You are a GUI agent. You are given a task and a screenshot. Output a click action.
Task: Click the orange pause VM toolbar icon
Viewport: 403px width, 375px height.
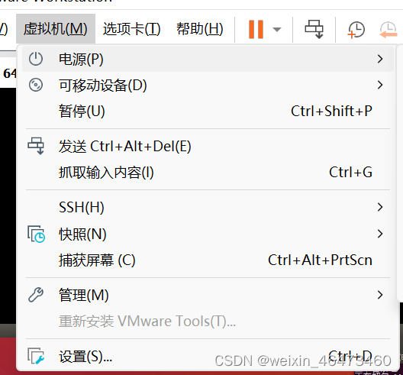click(256, 29)
